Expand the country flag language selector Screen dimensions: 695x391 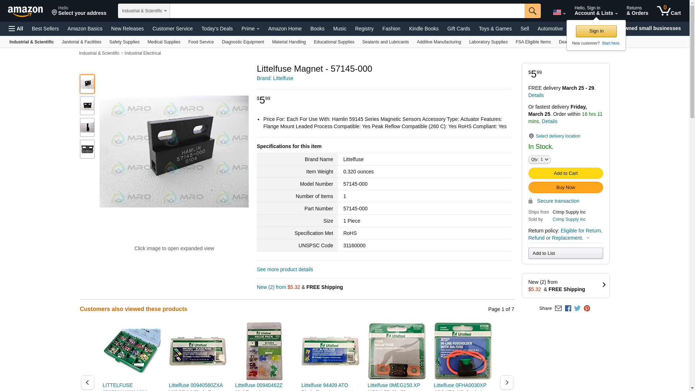559,13
